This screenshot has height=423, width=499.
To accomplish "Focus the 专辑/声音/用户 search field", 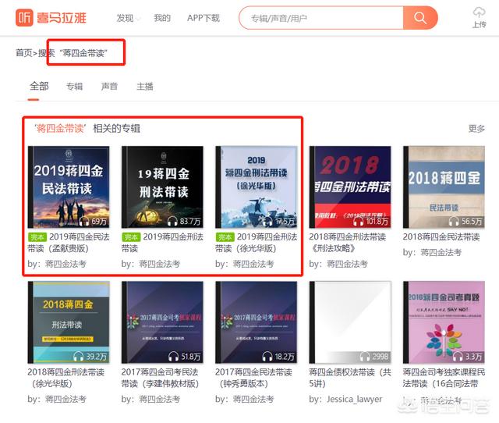I will tap(321, 18).
